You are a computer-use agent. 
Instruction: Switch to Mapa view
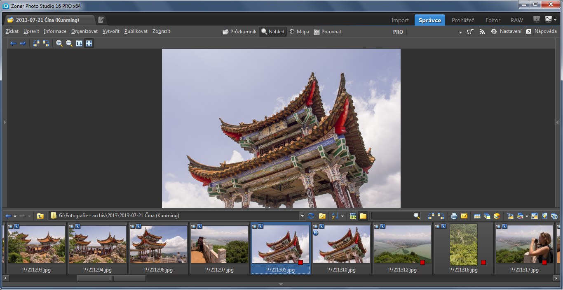299,32
